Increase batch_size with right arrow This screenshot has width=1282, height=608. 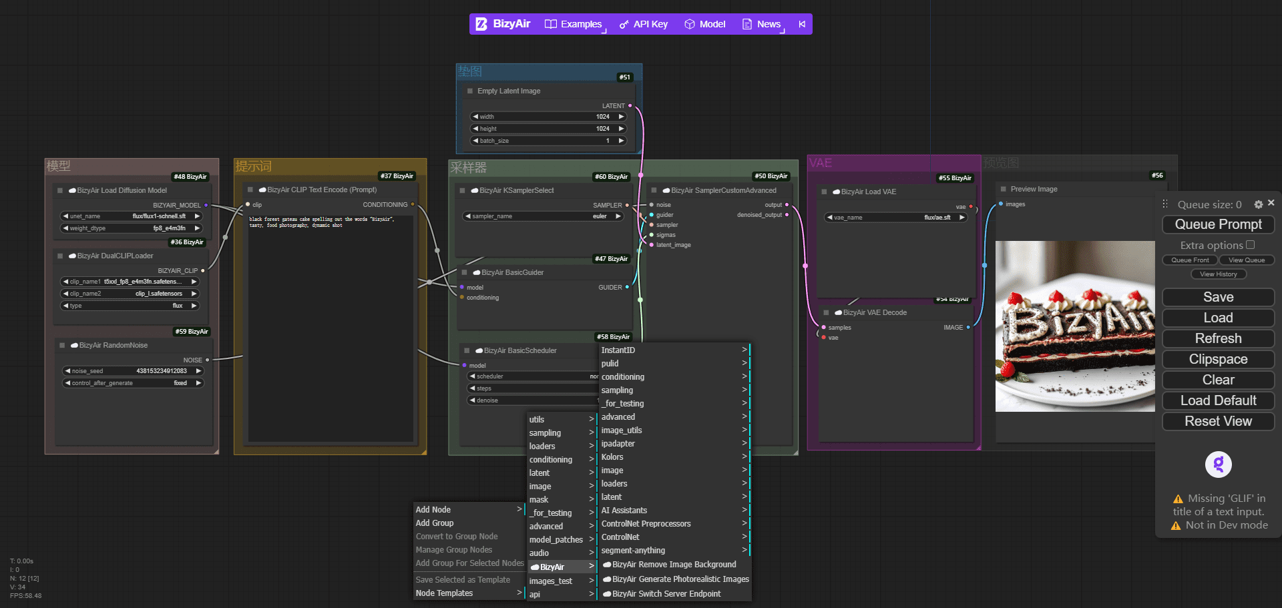621,141
